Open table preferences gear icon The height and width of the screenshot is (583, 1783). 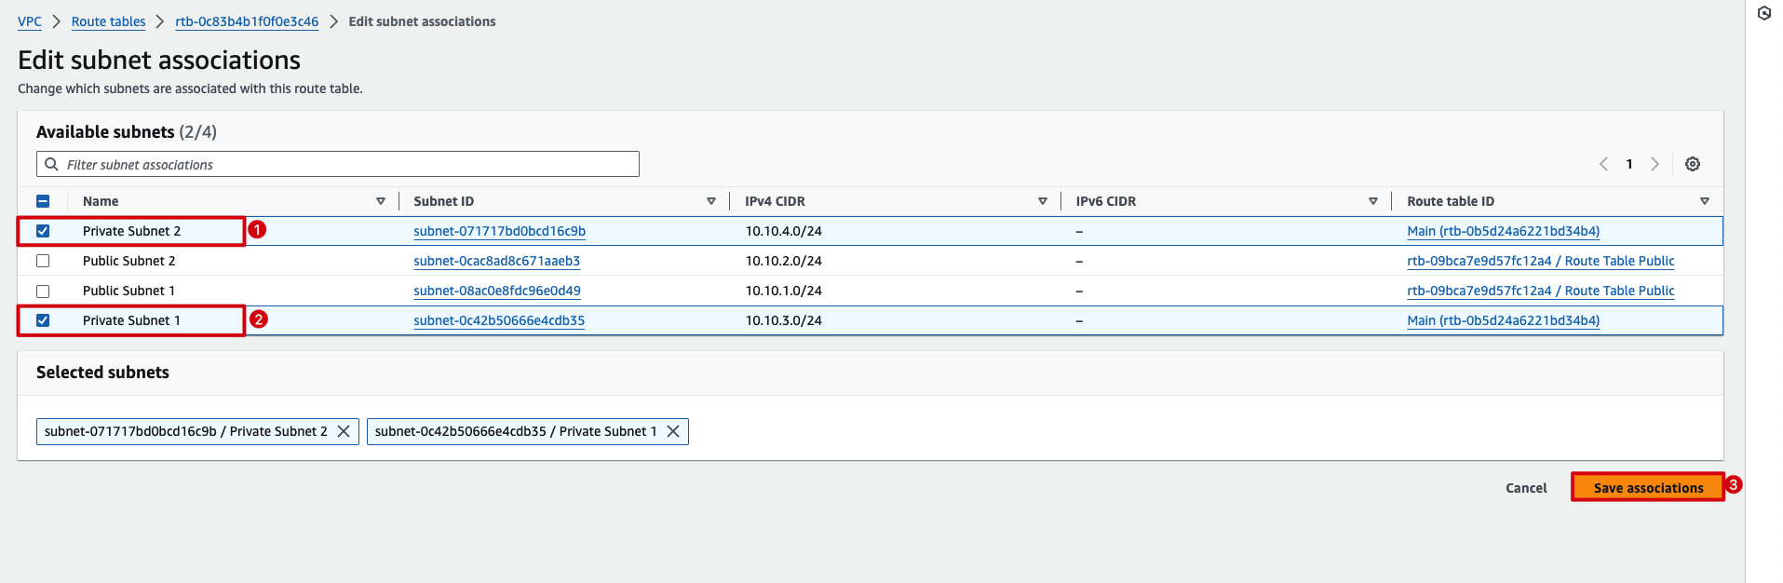click(1693, 164)
